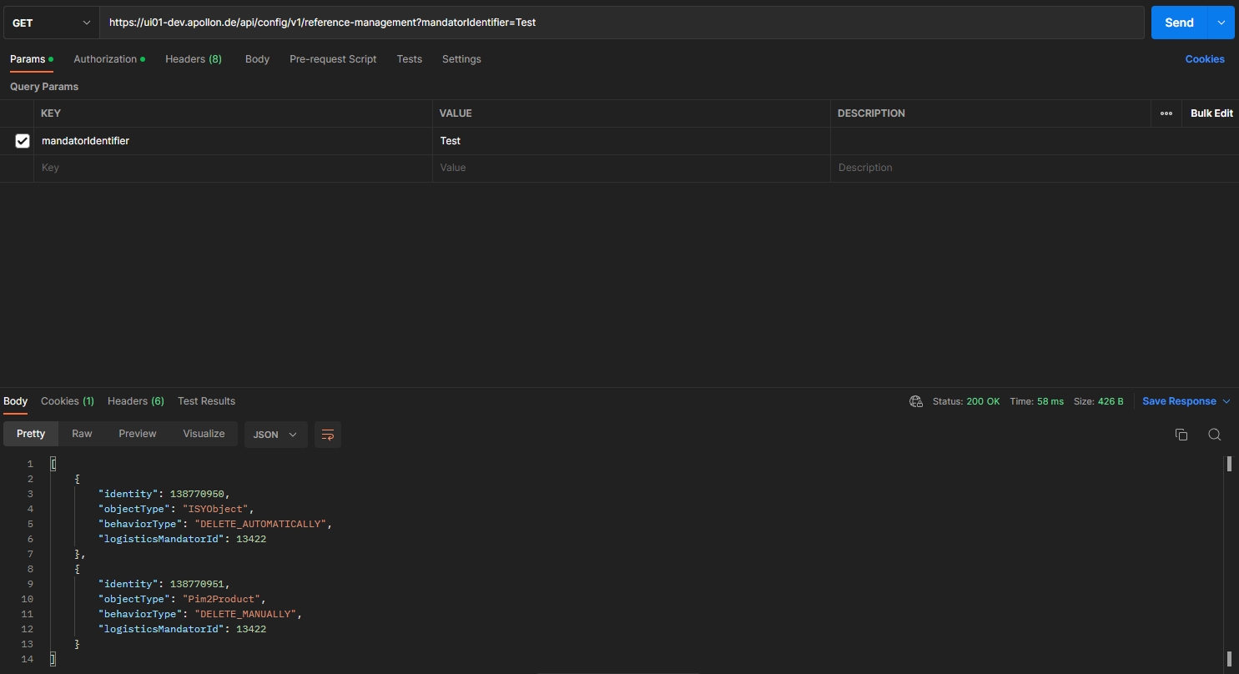Uncheck the mandatorIdentifier parameter checkbox
This screenshot has height=674, width=1239.
(x=23, y=141)
